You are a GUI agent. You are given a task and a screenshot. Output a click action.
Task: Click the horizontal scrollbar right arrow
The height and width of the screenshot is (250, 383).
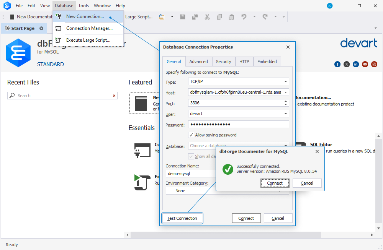click(372, 235)
